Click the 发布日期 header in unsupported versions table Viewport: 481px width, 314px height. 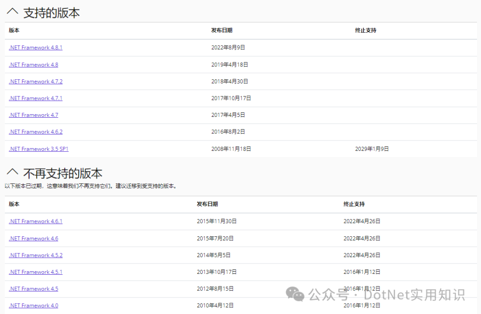click(x=207, y=204)
